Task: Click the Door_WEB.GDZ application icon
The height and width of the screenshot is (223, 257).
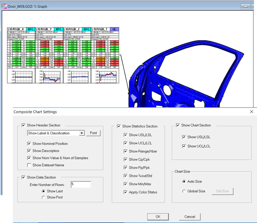Action: pos(4,6)
